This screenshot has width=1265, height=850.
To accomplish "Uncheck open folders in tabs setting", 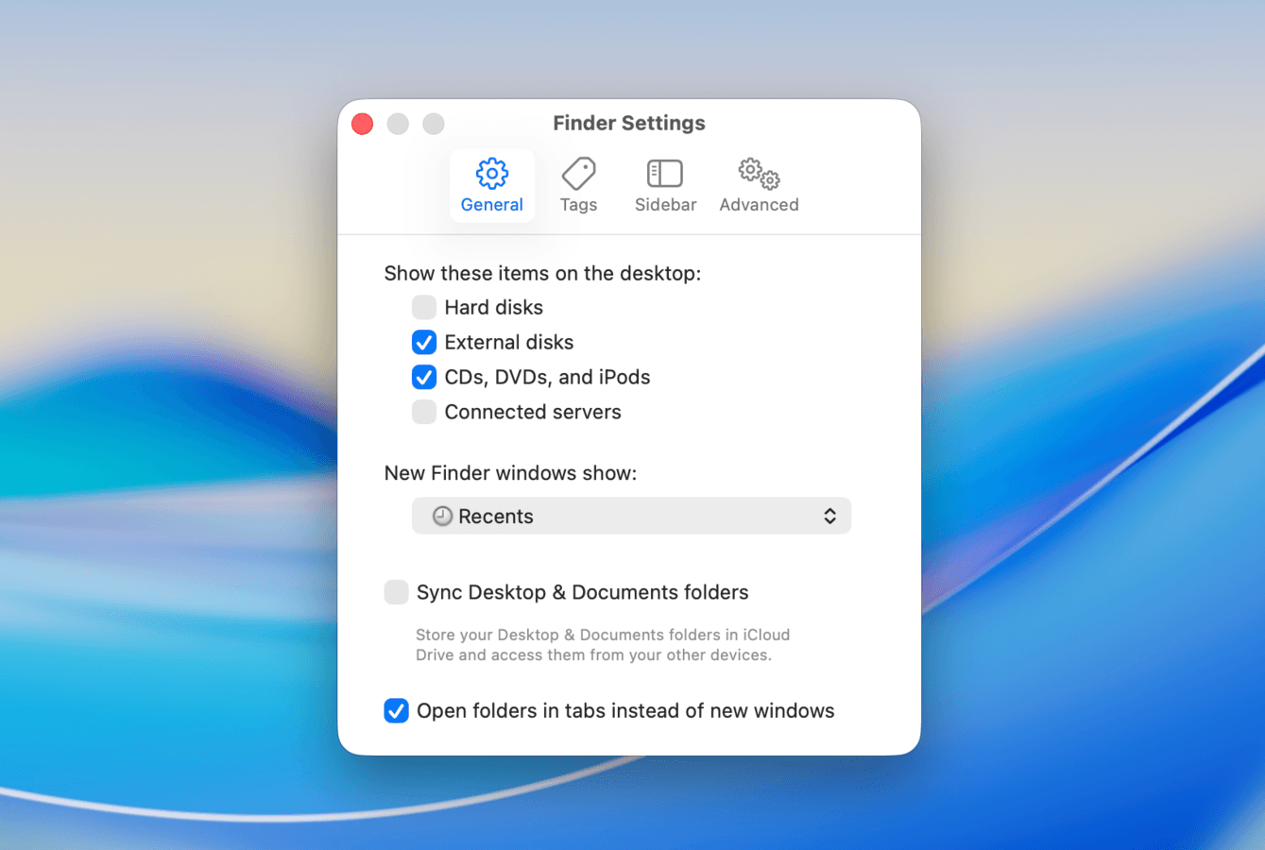I will pyautogui.click(x=396, y=710).
